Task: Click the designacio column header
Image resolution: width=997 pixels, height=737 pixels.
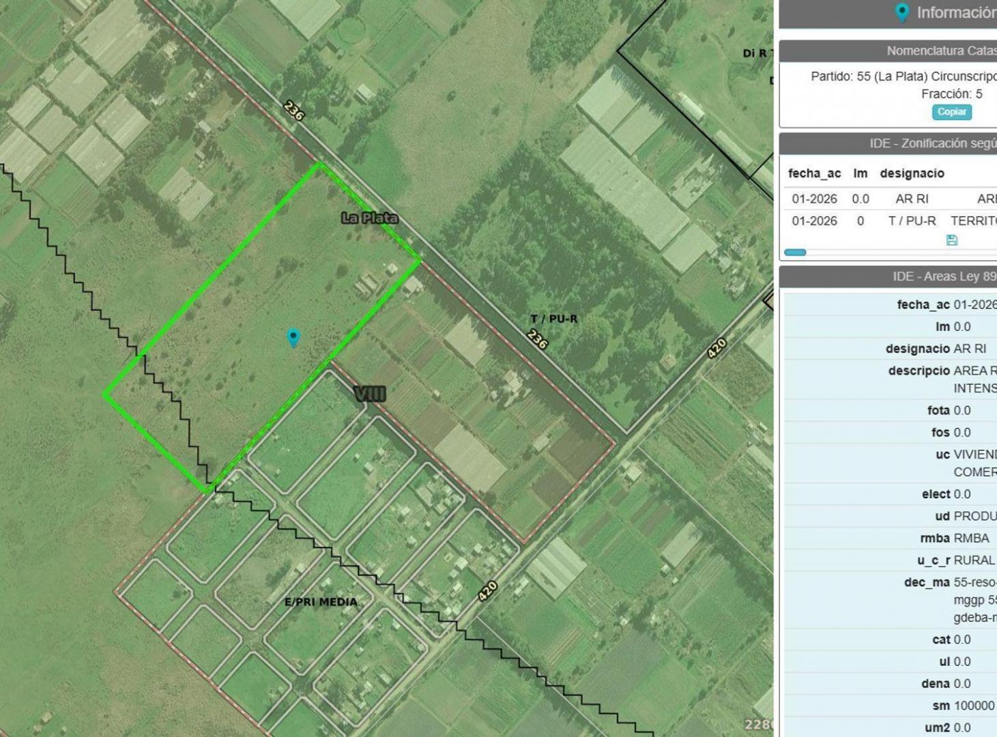Action: click(912, 173)
